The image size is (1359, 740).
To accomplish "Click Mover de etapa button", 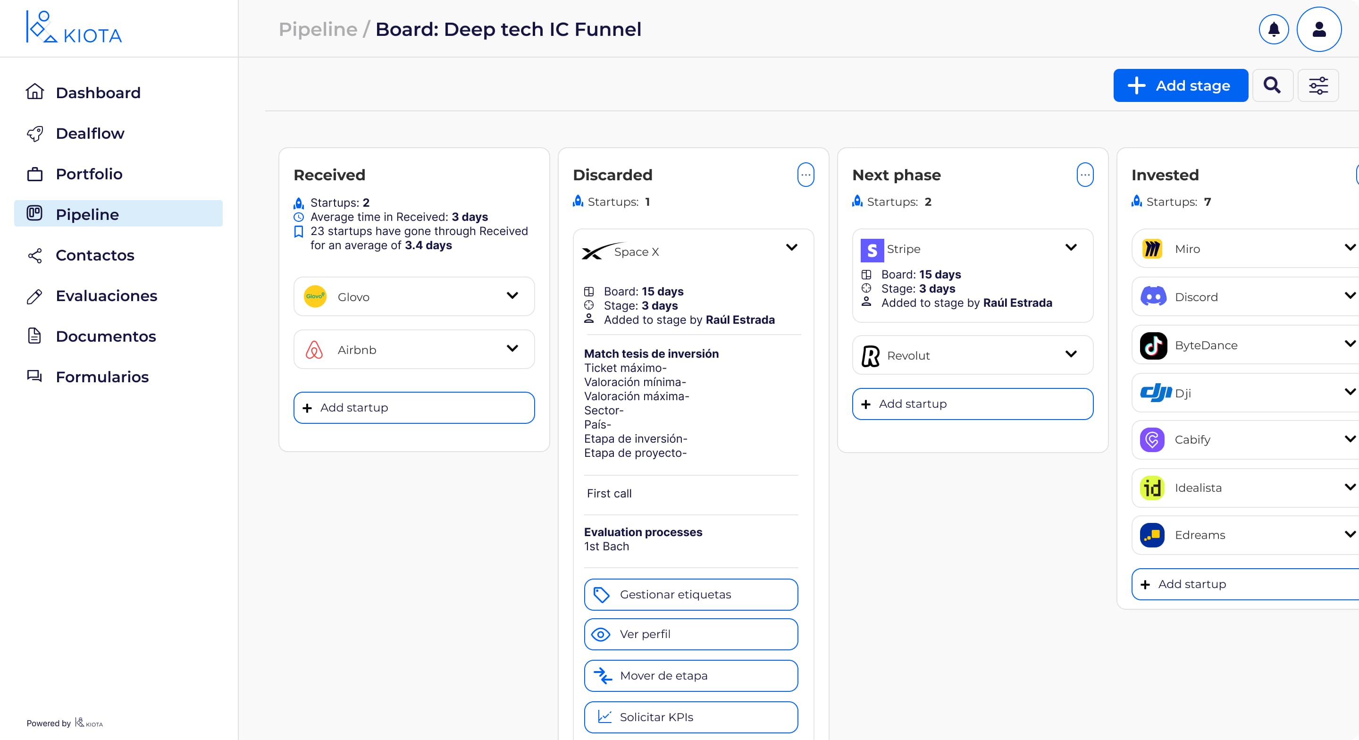I will click(x=690, y=676).
